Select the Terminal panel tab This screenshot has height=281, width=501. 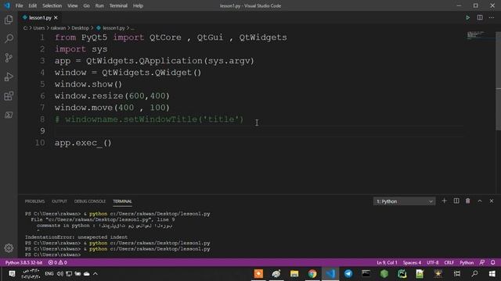point(122,201)
